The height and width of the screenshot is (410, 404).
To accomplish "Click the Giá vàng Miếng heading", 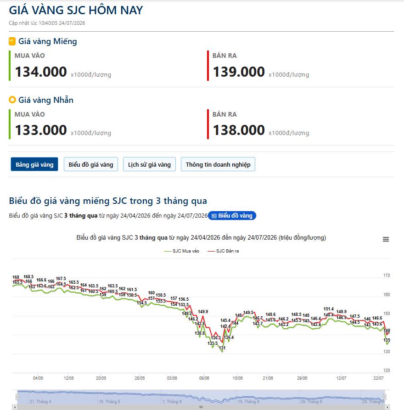I will (x=48, y=41).
